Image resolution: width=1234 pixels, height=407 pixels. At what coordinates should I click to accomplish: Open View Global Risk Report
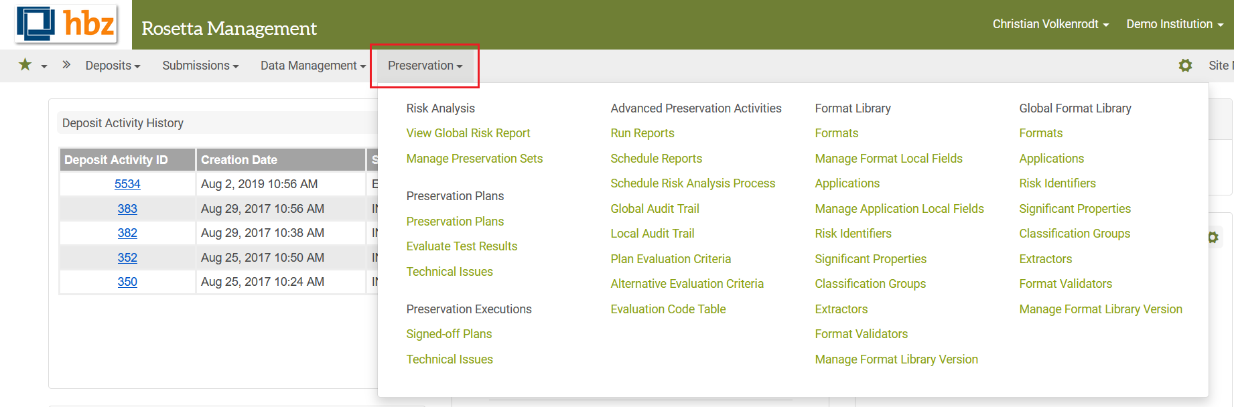point(468,133)
